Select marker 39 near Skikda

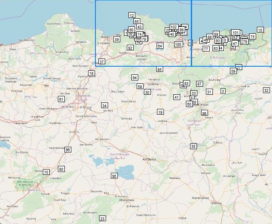pos(117,39)
